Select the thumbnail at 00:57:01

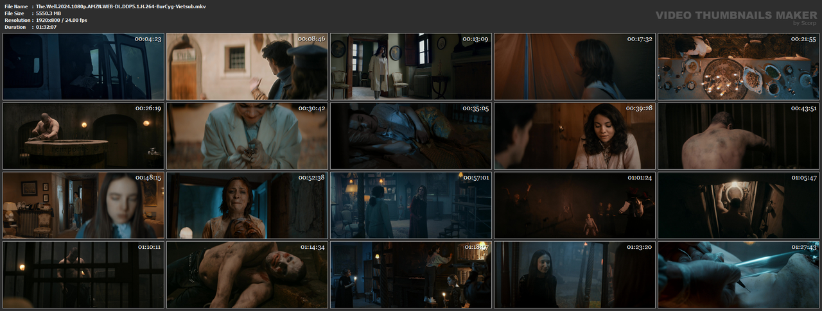tap(411, 205)
